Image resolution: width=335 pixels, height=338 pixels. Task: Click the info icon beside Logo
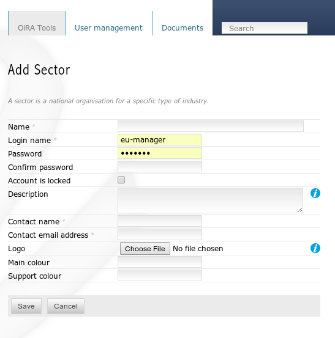point(315,248)
